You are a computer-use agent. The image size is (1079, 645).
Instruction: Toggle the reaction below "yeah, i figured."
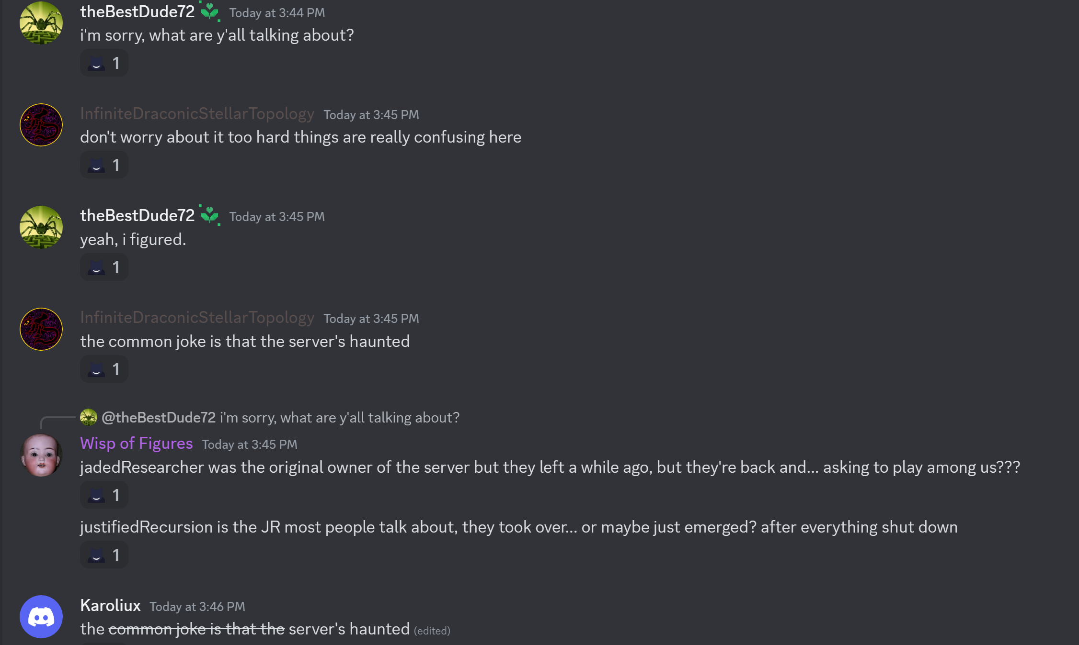tap(104, 267)
